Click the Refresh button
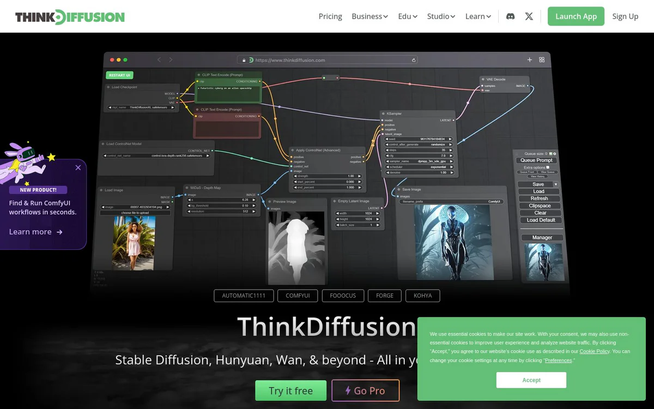Viewport: 654px width, 409px height. (539, 199)
